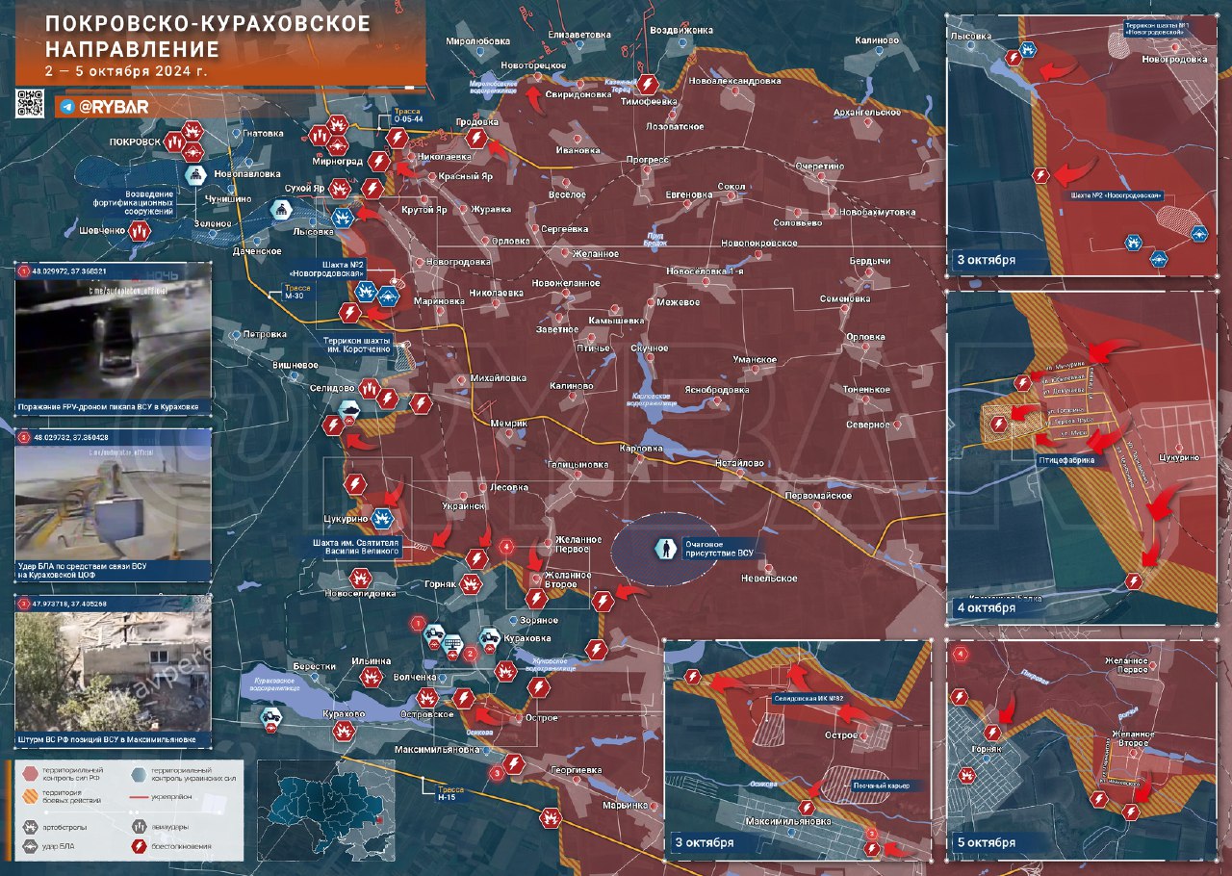Image resolution: width=1232 pixels, height=876 pixels.
Task: Click the Telegram logo beside @RYBAR
Action: tap(67, 107)
